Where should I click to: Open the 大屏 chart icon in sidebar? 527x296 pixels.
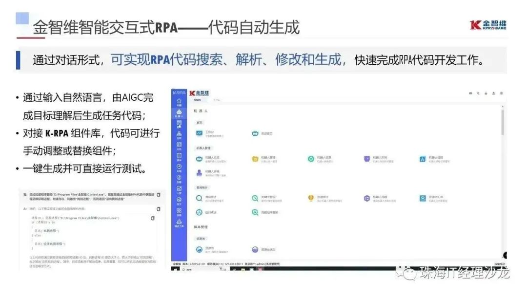(179, 190)
